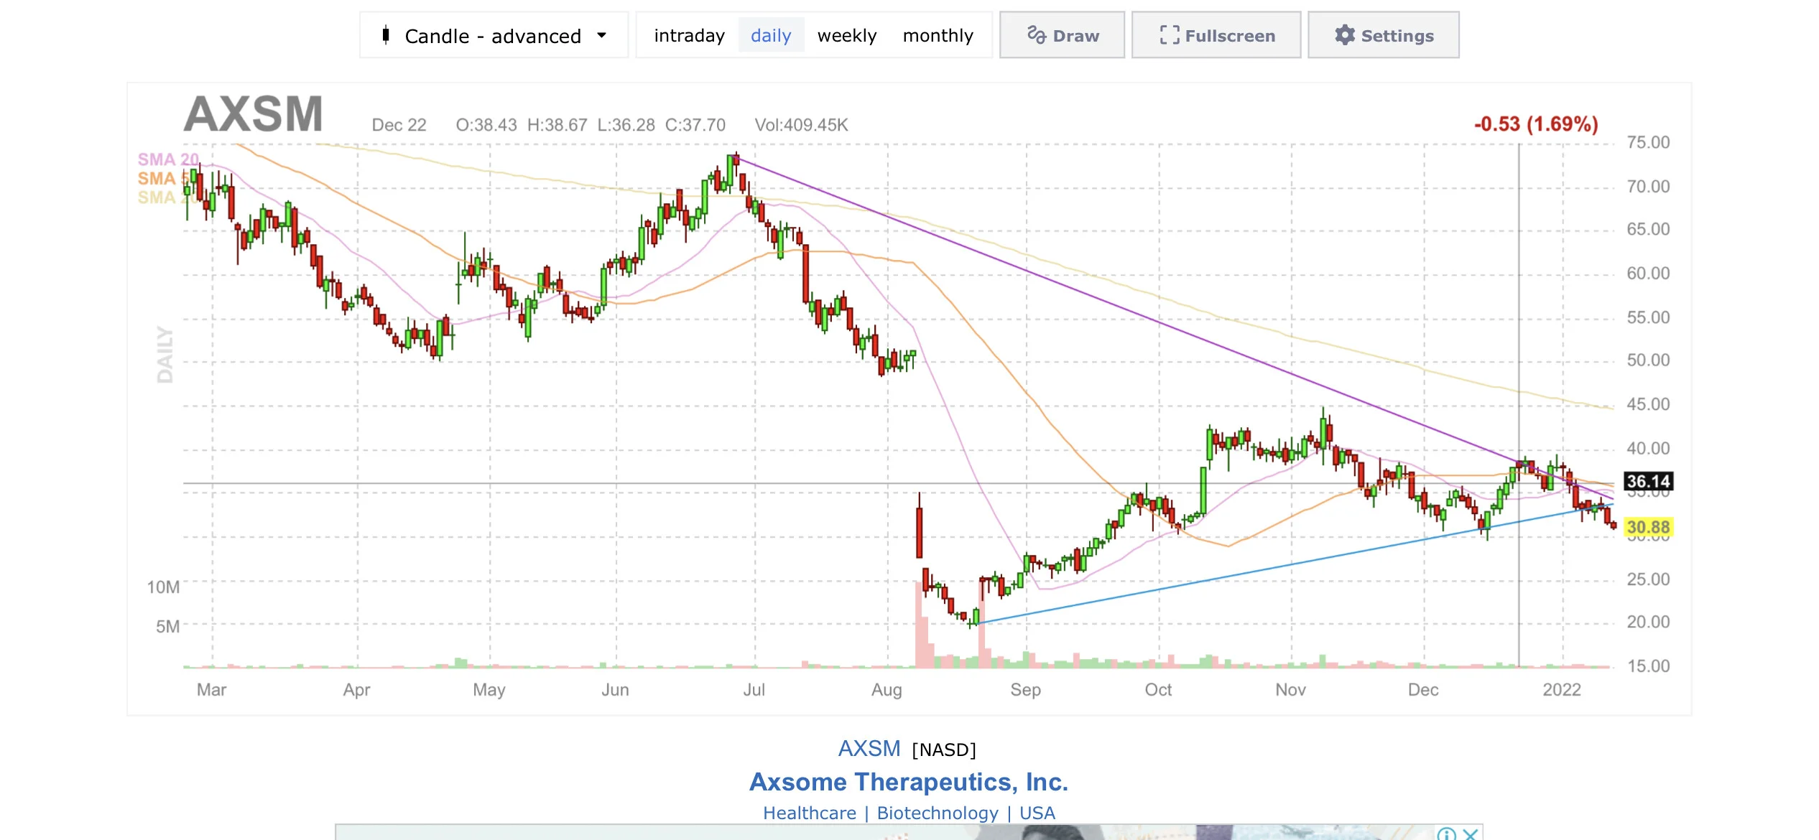
Task: Click the 45.00 price axis label
Action: click(1649, 404)
